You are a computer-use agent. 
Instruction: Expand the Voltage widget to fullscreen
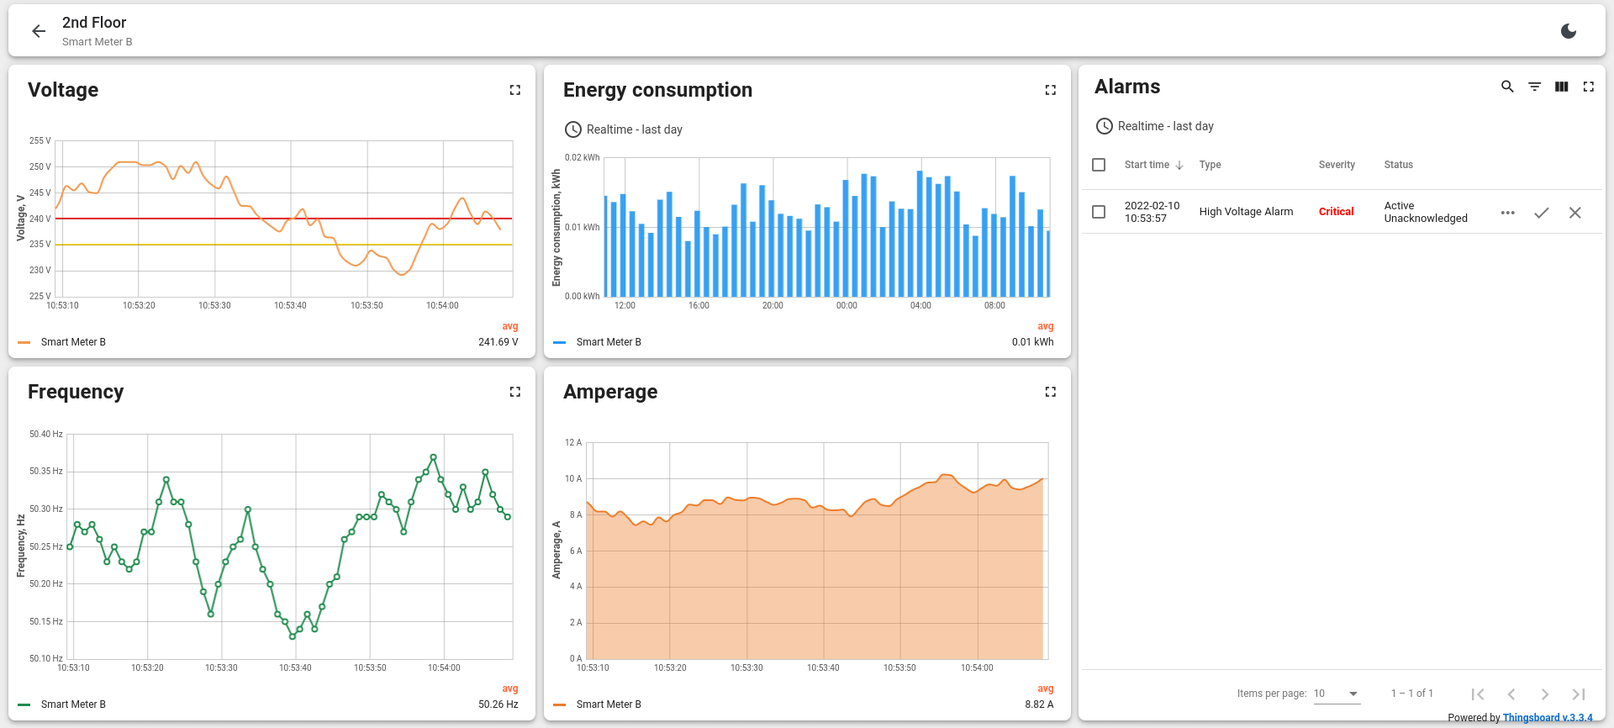[x=515, y=90]
